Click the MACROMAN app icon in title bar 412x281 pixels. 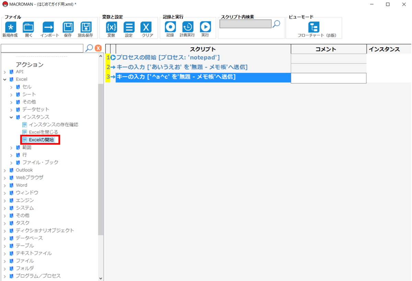[x=5, y=4]
